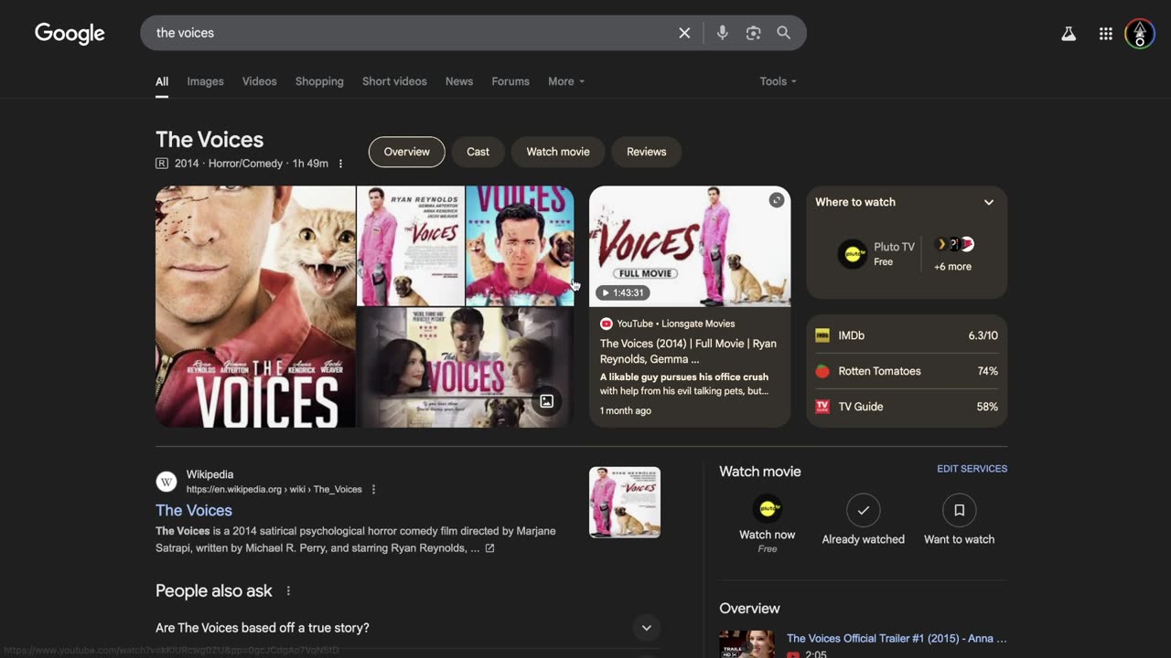Open the More search filters dropdown

[565, 81]
